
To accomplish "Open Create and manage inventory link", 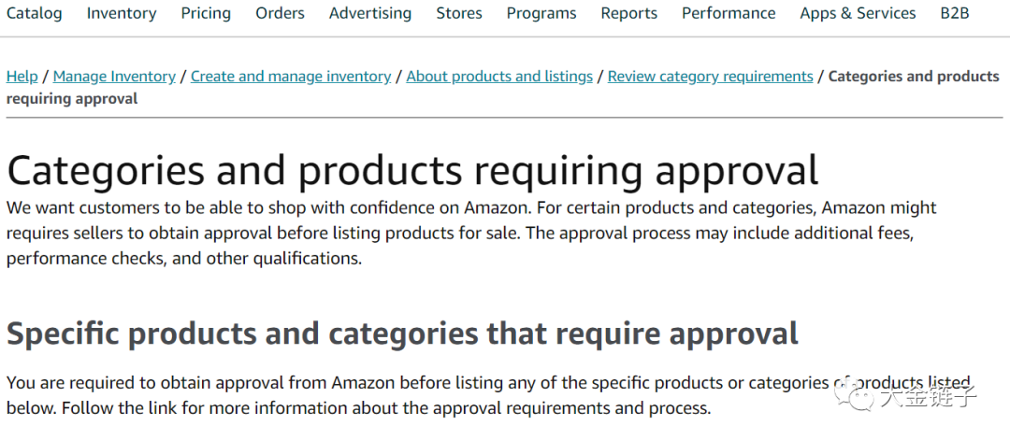I will click(291, 77).
